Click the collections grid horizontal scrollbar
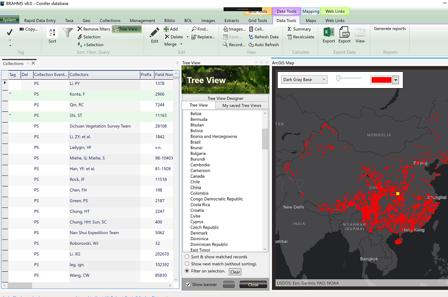 coord(20,285)
